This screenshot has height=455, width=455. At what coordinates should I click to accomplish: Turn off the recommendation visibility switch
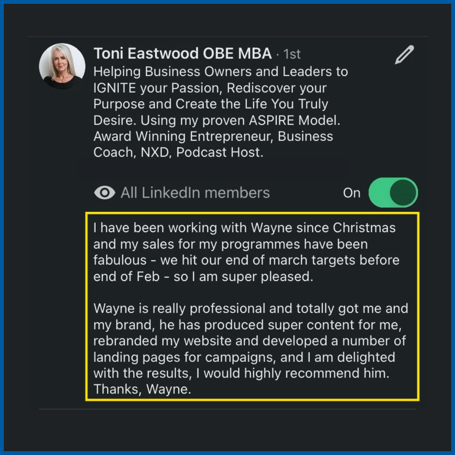[393, 193]
